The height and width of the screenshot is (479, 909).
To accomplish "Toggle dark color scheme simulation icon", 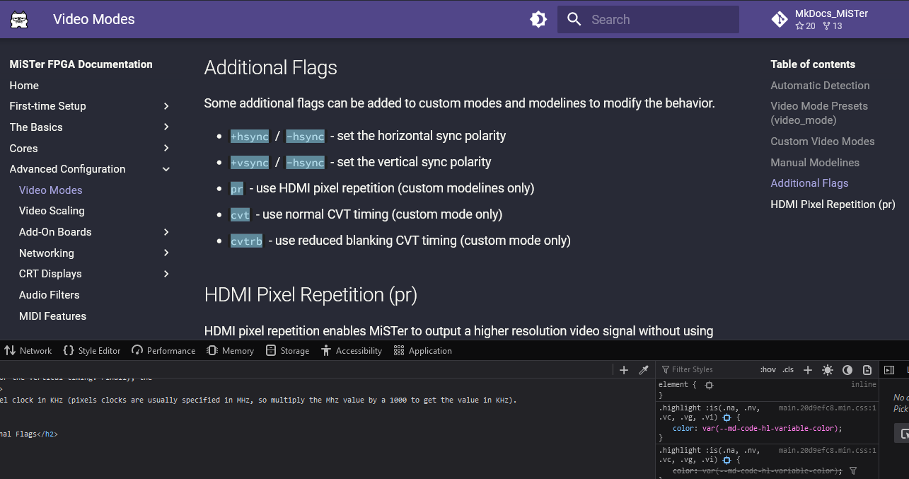I will point(847,370).
